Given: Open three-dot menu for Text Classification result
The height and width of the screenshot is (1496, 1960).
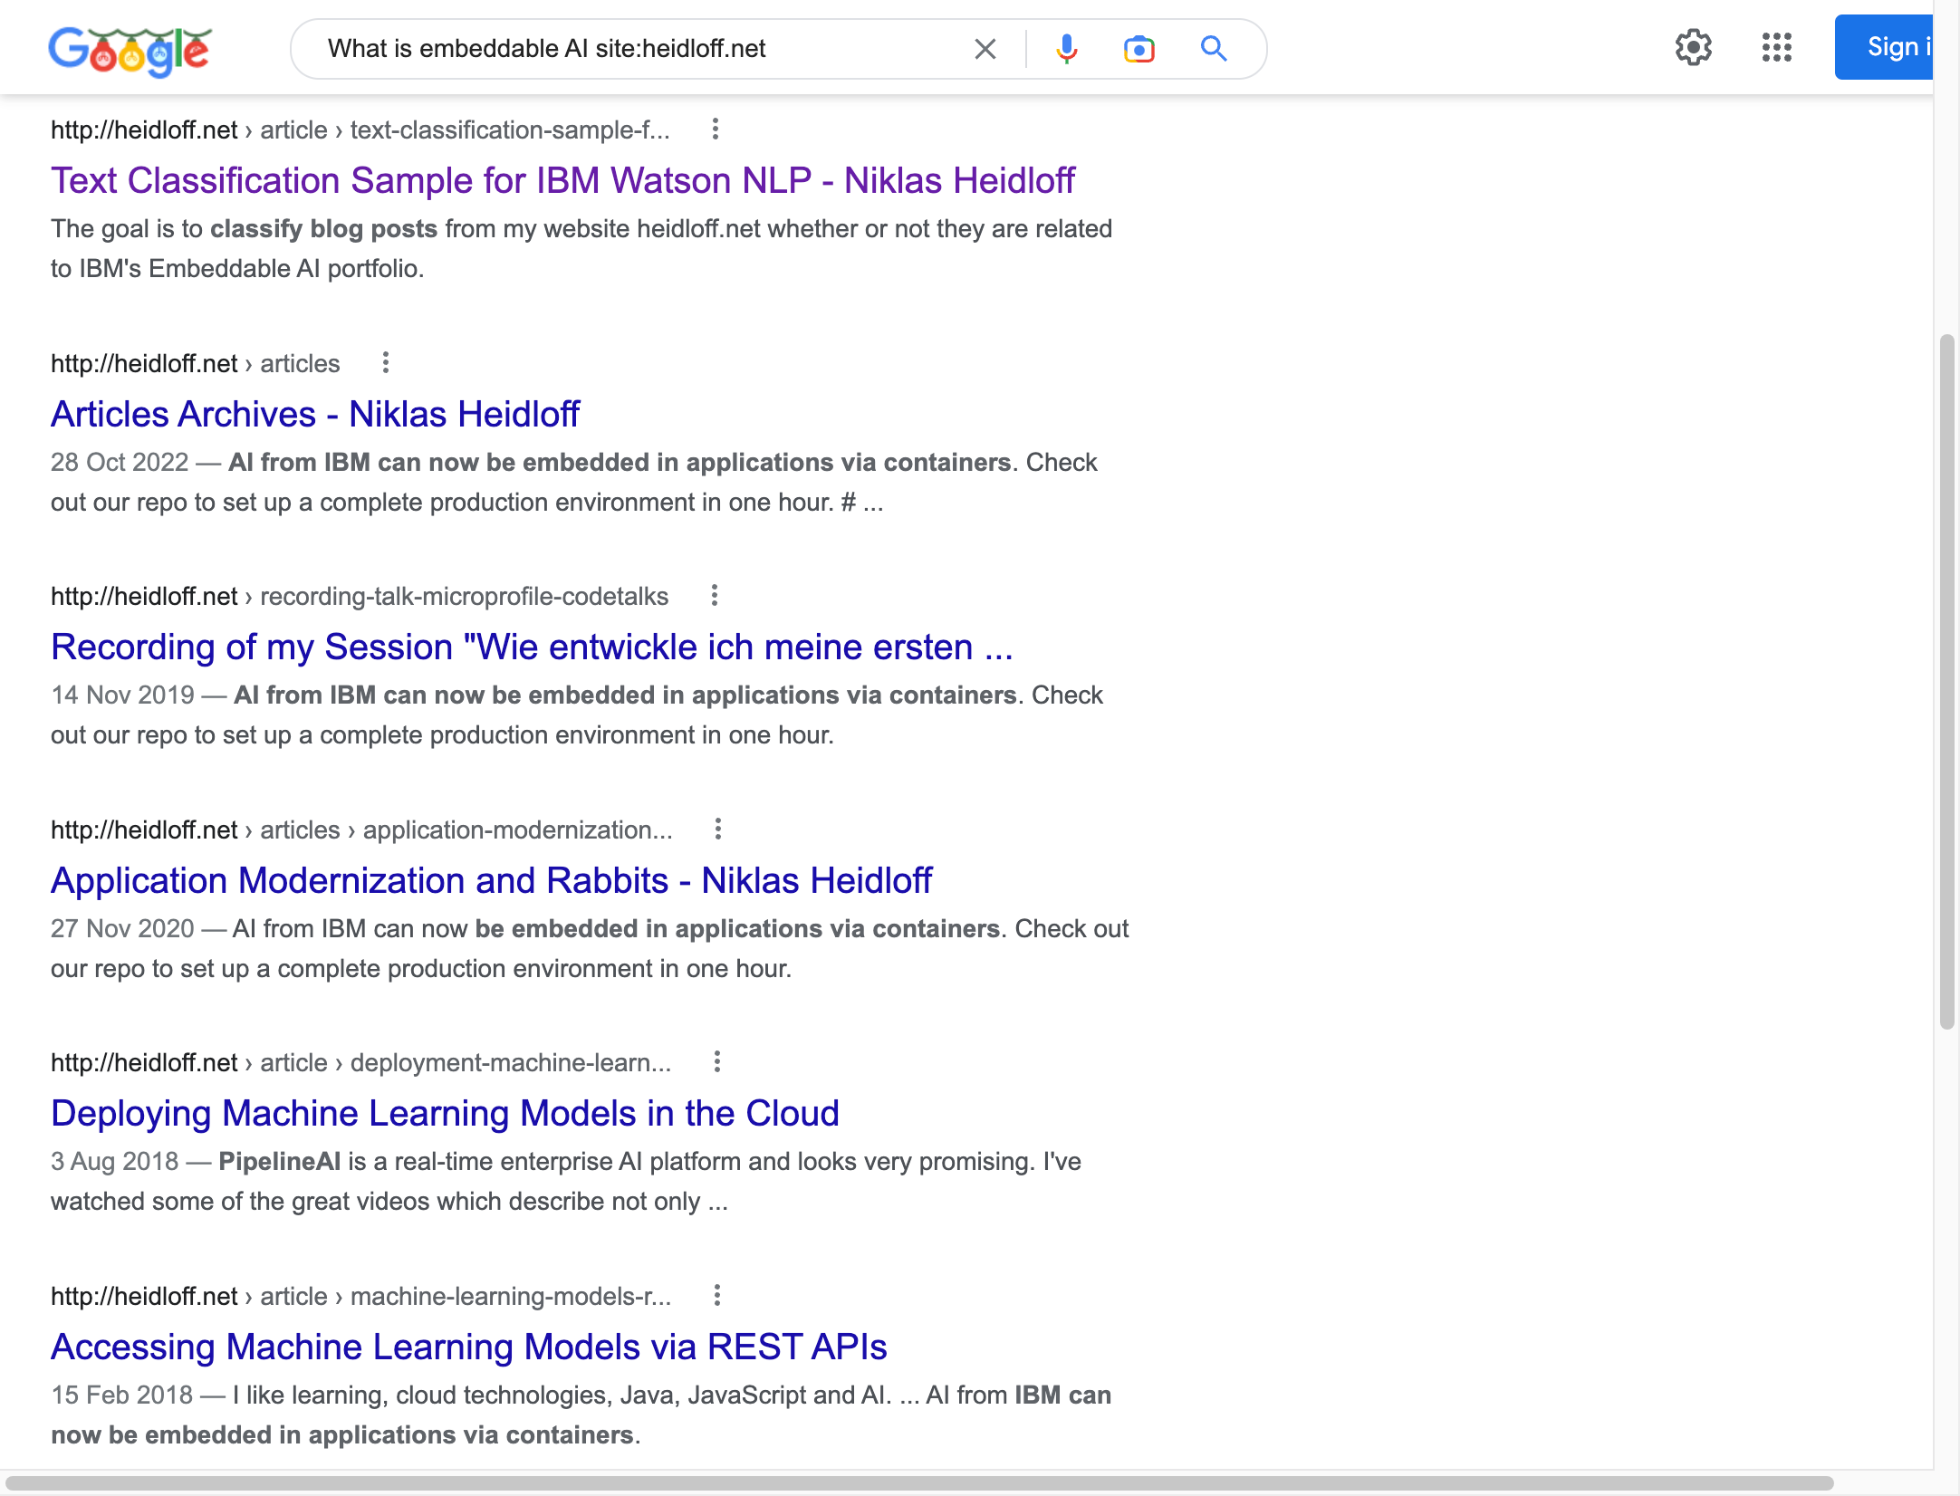Looking at the screenshot, I should click(x=716, y=129).
